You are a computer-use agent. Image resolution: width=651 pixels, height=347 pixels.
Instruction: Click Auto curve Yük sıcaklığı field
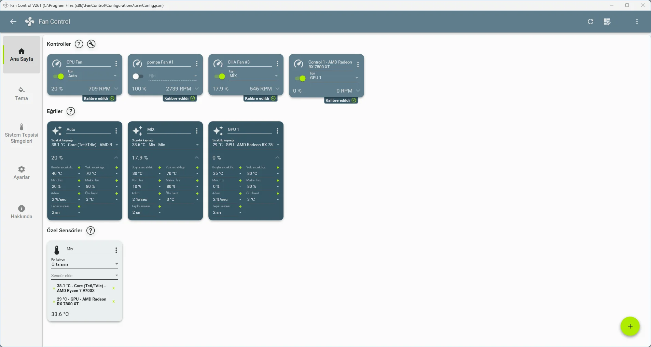(x=99, y=173)
